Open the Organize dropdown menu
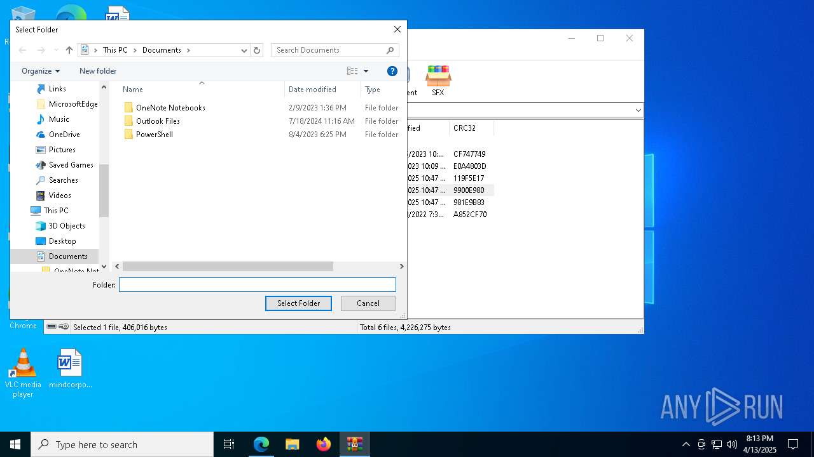The width and height of the screenshot is (814, 457). 41,71
